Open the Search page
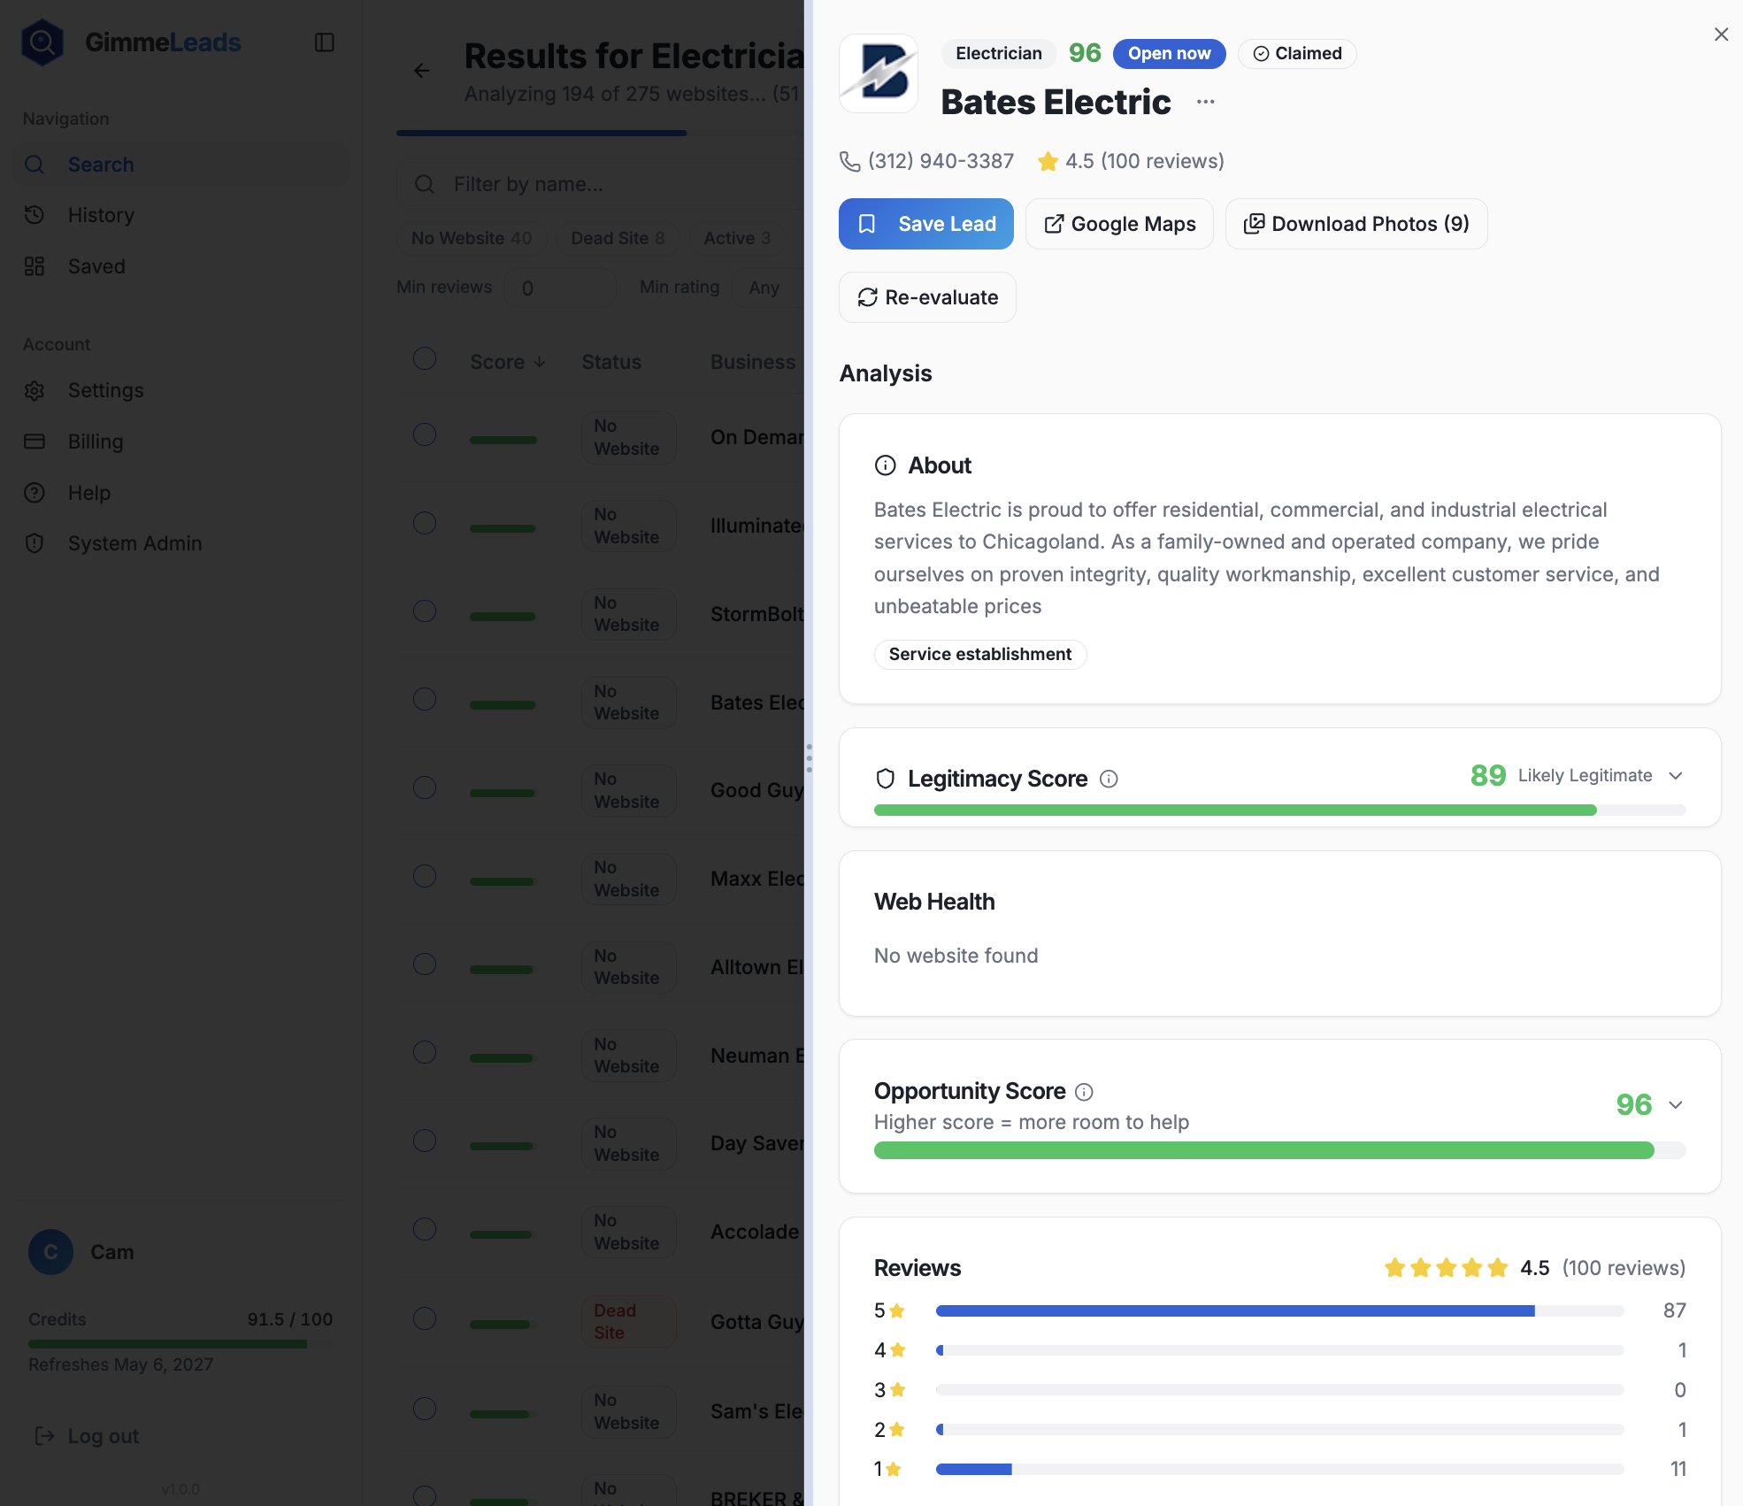This screenshot has height=1506, width=1743. [181, 165]
